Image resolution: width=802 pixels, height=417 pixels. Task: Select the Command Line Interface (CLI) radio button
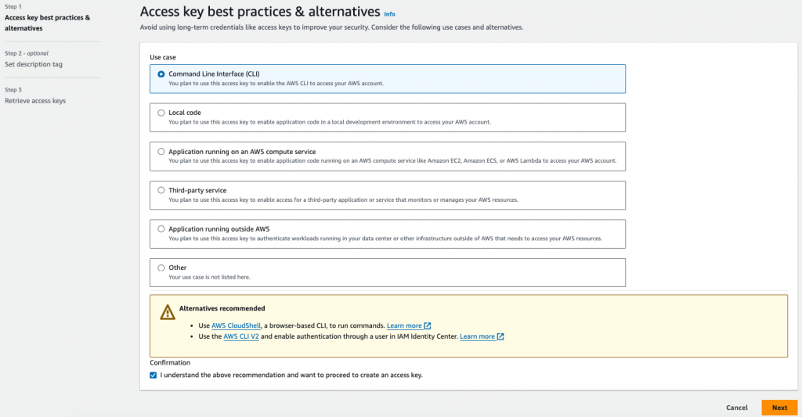(x=161, y=74)
